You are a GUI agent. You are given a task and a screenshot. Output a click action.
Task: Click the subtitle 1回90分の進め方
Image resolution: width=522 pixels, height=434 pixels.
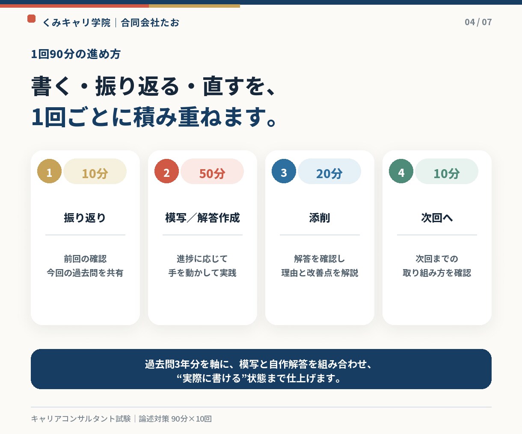76,54
